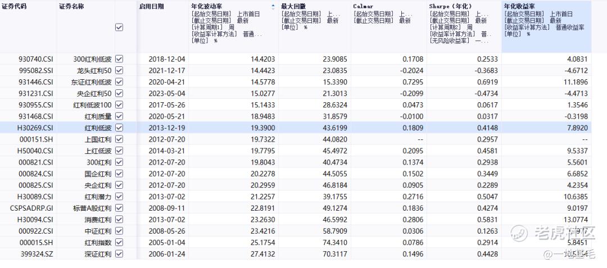
Task: Toggle checkbox for 央企红利50
Action: pyautogui.click(x=119, y=94)
